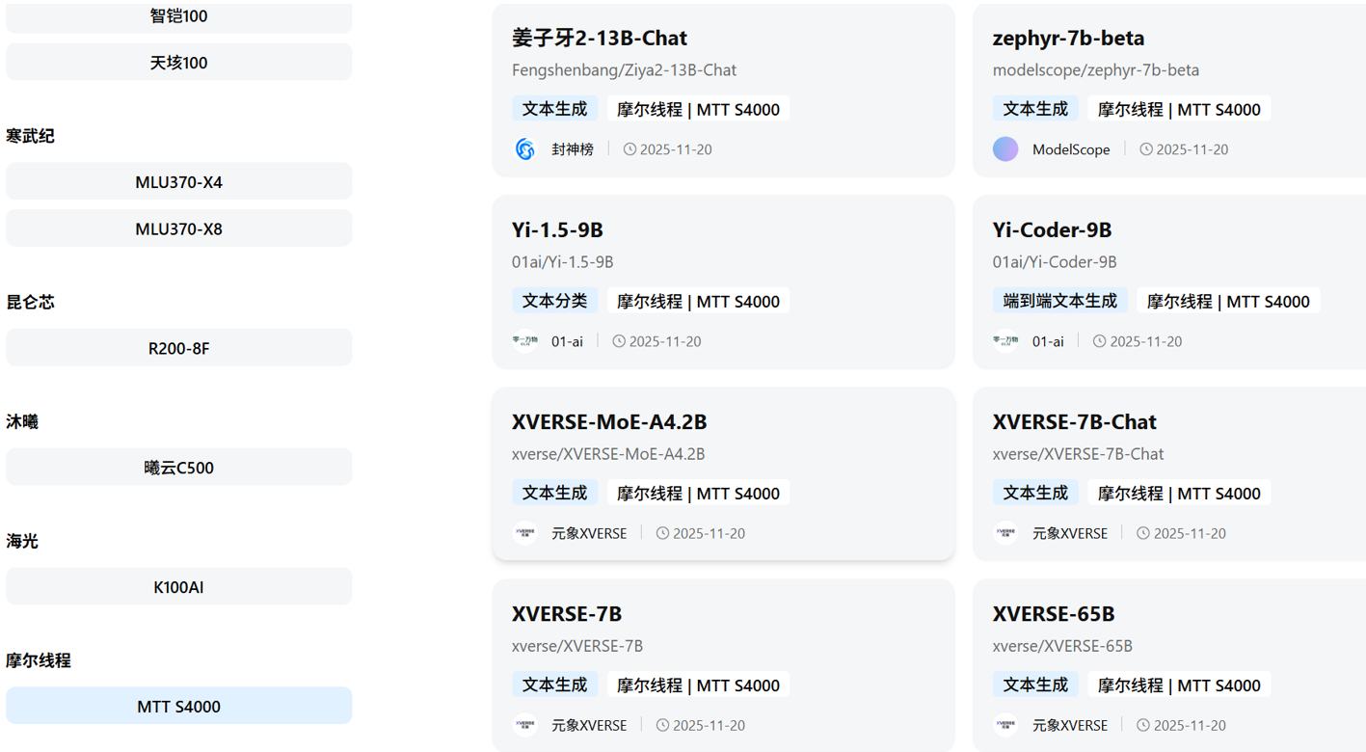Click the clock icon on XVERSE-MoE-A4.2B card
Viewport: 1366px width, 752px height.
tap(662, 533)
